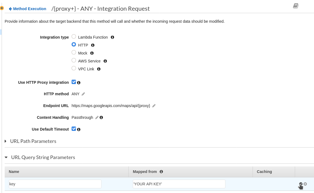This screenshot has height=193, width=314.
Task: Click the query parameter Name field 'key'
Action: [55, 184]
